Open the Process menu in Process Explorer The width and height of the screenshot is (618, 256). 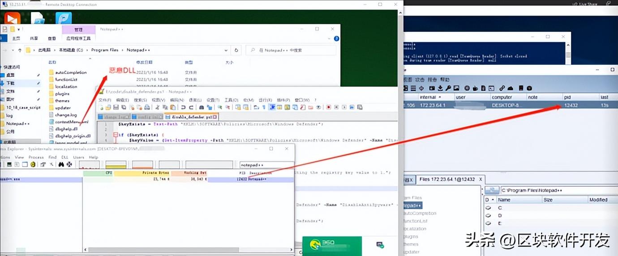[x=36, y=157]
